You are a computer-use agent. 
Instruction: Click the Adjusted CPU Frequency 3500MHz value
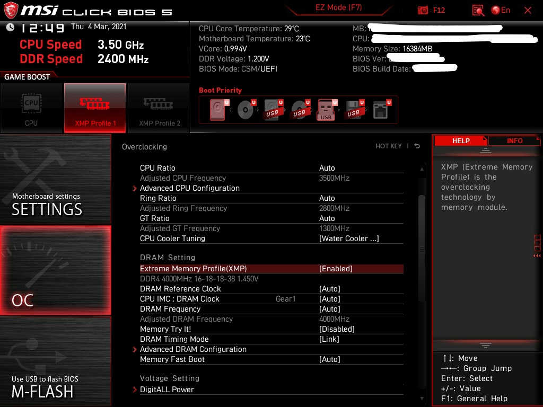click(x=334, y=178)
